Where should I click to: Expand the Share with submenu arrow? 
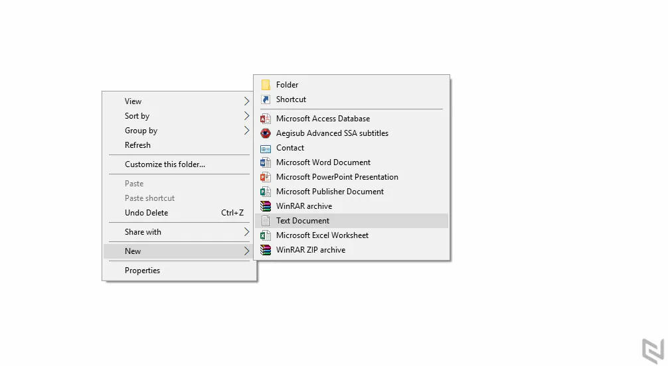[246, 232]
